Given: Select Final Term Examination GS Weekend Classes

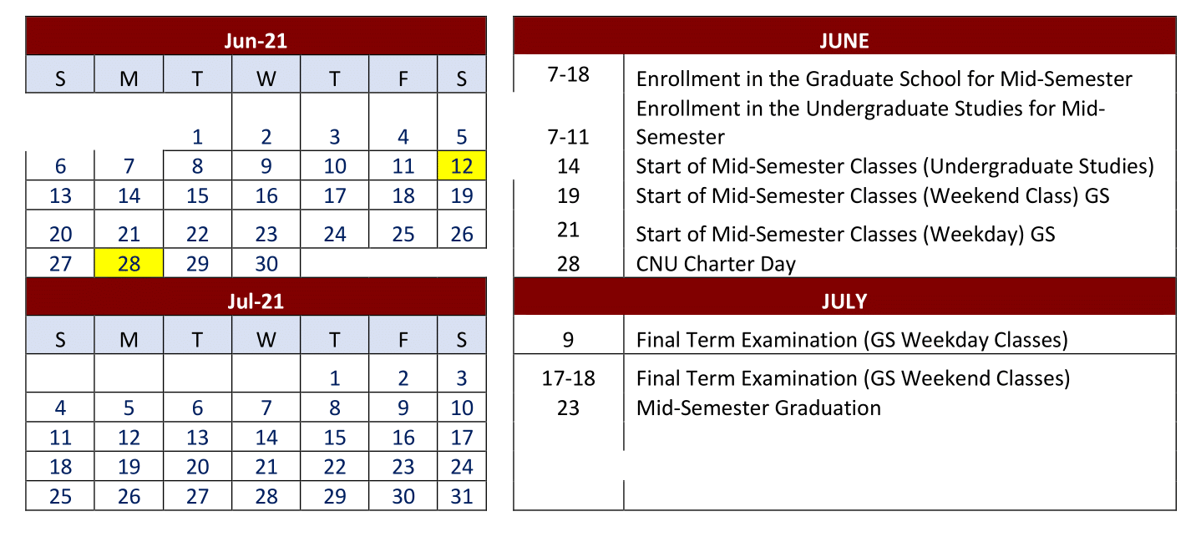Looking at the screenshot, I should click(853, 378).
